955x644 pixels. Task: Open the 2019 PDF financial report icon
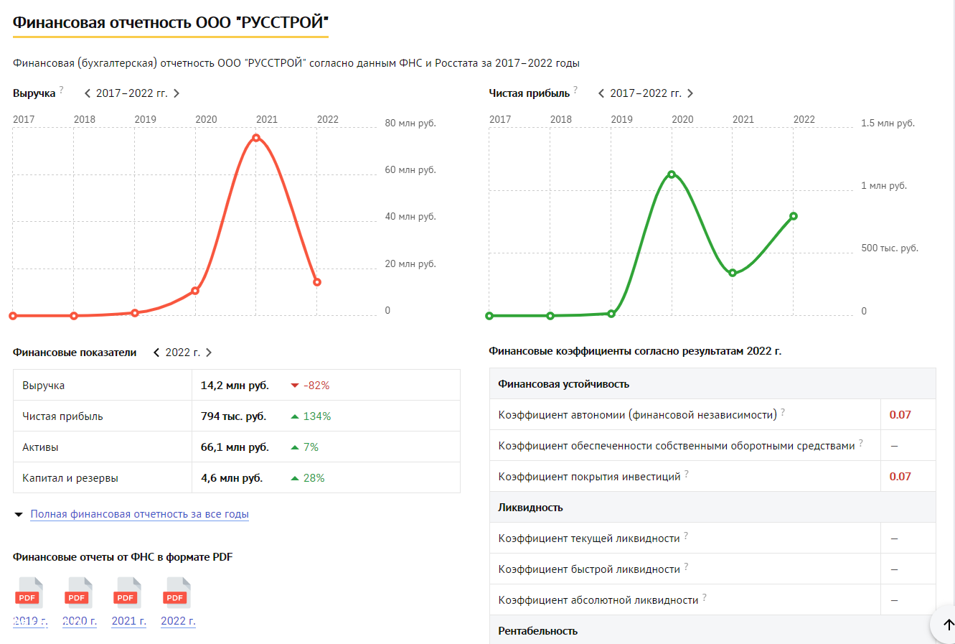(30, 593)
